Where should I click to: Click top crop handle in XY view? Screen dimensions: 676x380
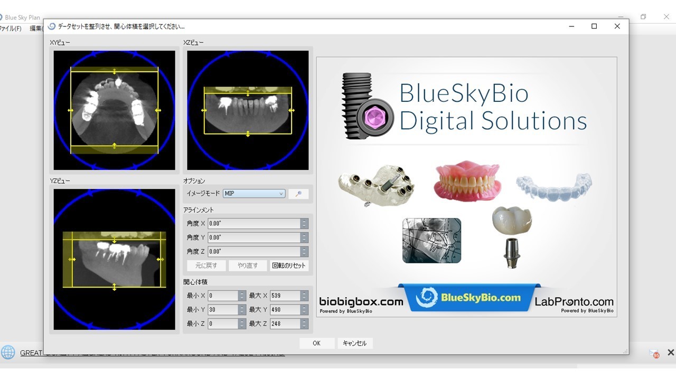tap(115, 71)
